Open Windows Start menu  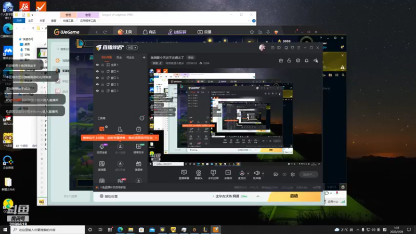coord(5,229)
